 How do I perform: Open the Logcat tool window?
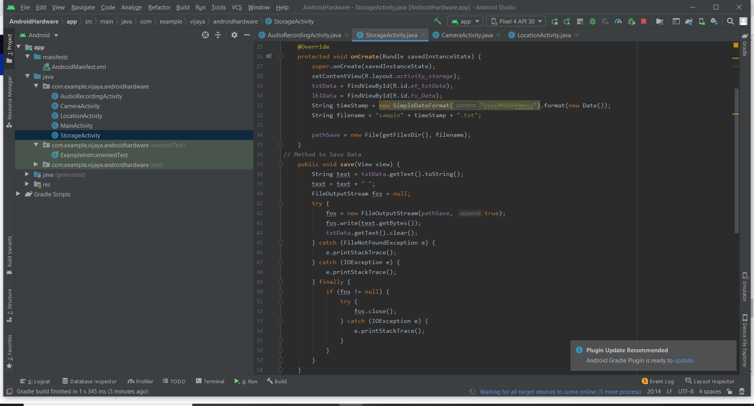(x=35, y=381)
